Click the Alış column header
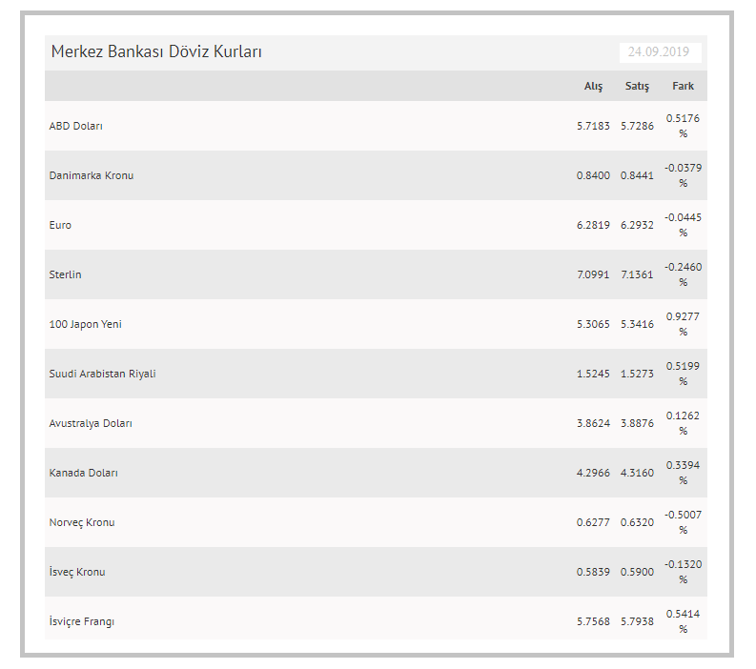The image size is (756, 669). point(593,87)
